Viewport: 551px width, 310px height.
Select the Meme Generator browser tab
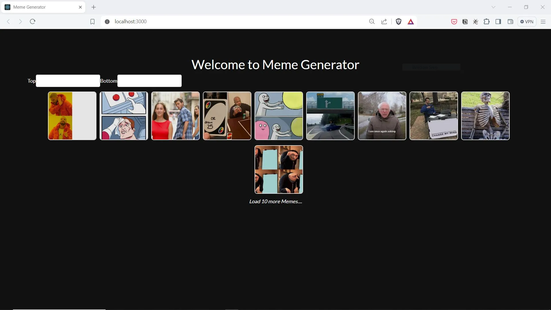tap(43, 7)
